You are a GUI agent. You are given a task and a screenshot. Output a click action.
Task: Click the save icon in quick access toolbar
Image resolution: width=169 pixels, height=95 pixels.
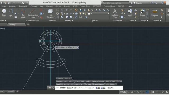click(x=2, y=3)
